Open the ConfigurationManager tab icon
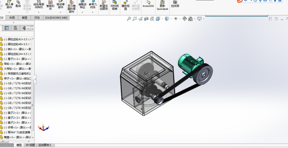288x148 pixels. pyautogui.click(x=15, y=28)
